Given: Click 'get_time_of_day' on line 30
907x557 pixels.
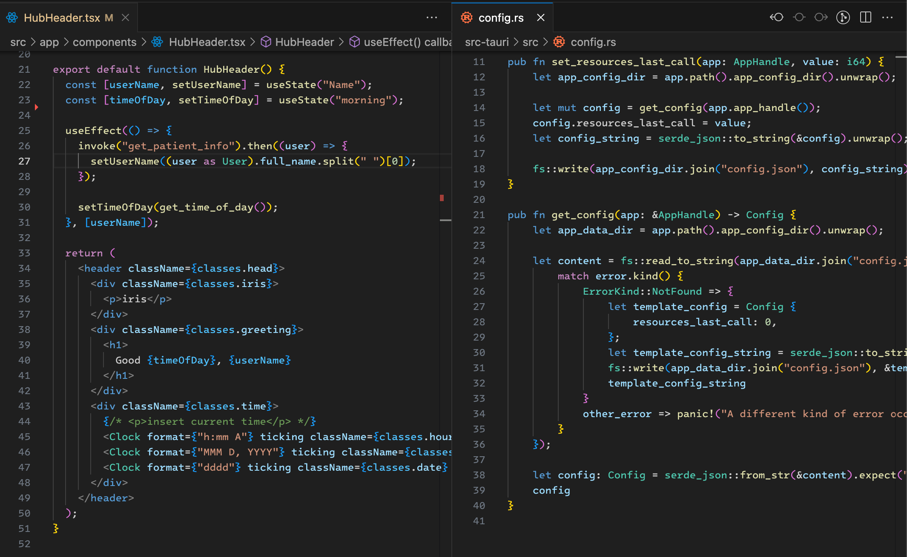Looking at the screenshot, I should click(x=207, y=207).
